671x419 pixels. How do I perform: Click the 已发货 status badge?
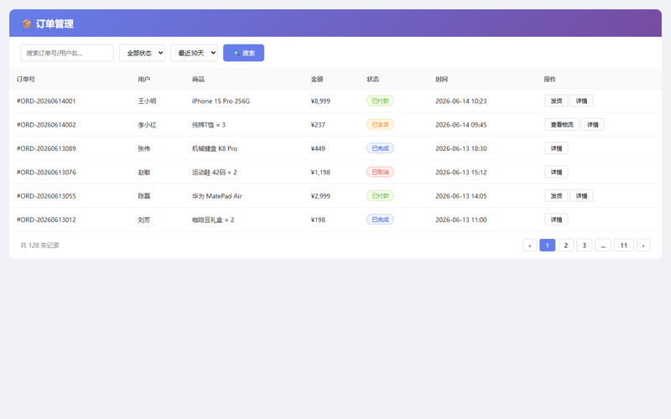tap(380, 124)
